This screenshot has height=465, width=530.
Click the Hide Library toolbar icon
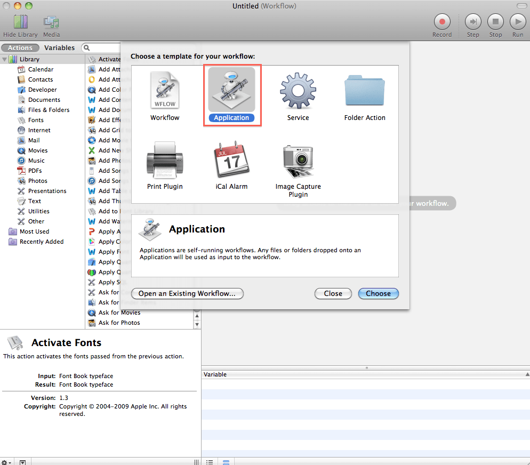(20, 21)
